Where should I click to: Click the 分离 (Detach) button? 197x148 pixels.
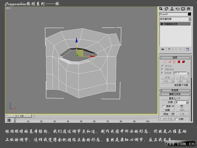point(182,114)
